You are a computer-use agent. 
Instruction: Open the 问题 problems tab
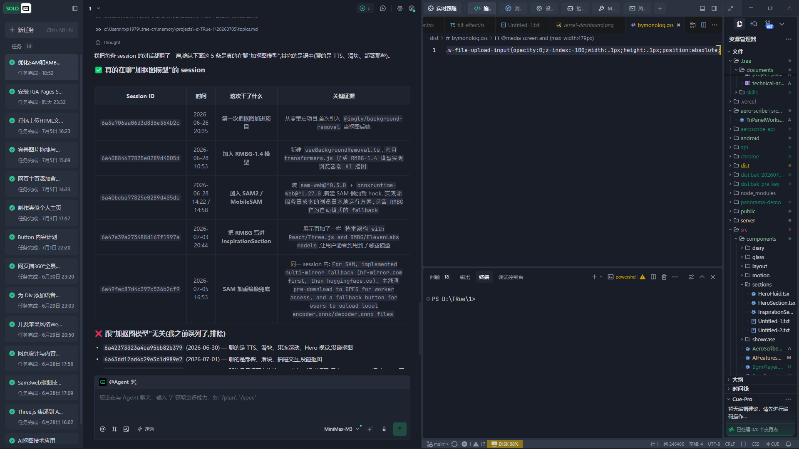(439, 277)
